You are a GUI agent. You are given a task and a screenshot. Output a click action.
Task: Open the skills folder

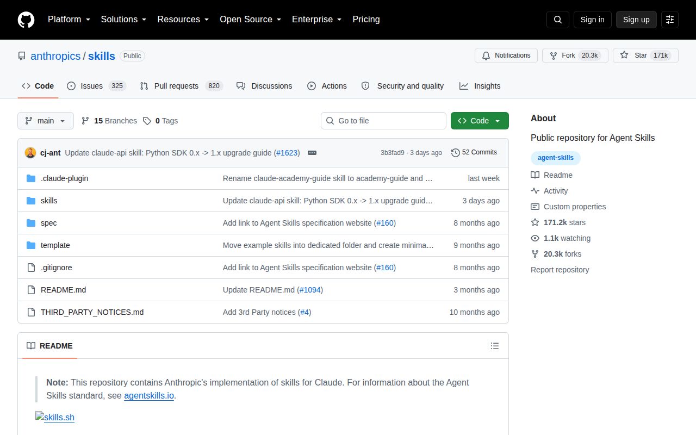49,201
